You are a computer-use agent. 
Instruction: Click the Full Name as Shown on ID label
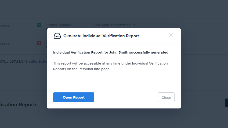tap(114, 25)
